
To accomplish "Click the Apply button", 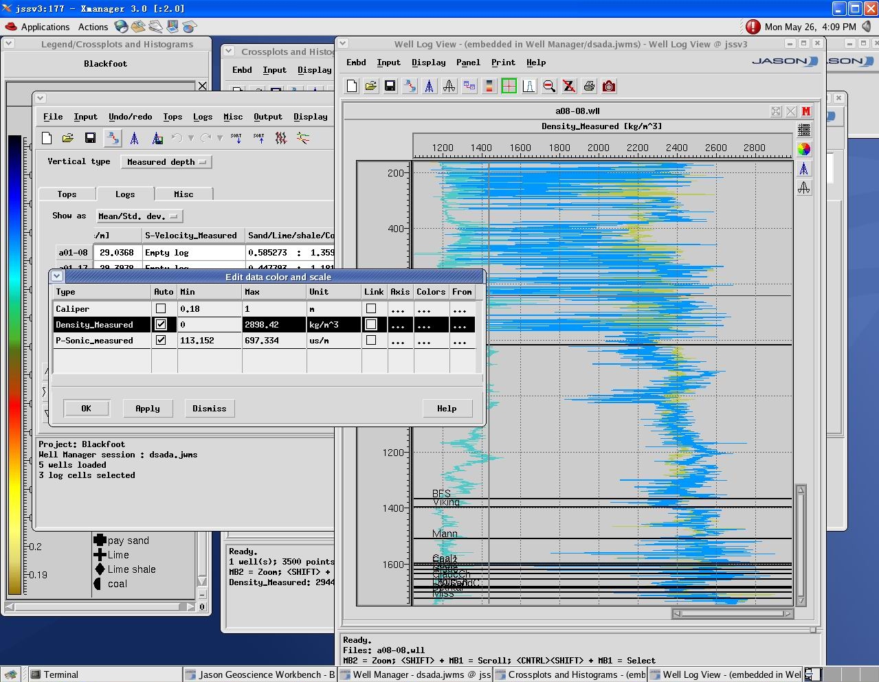I will coord(148,409).
